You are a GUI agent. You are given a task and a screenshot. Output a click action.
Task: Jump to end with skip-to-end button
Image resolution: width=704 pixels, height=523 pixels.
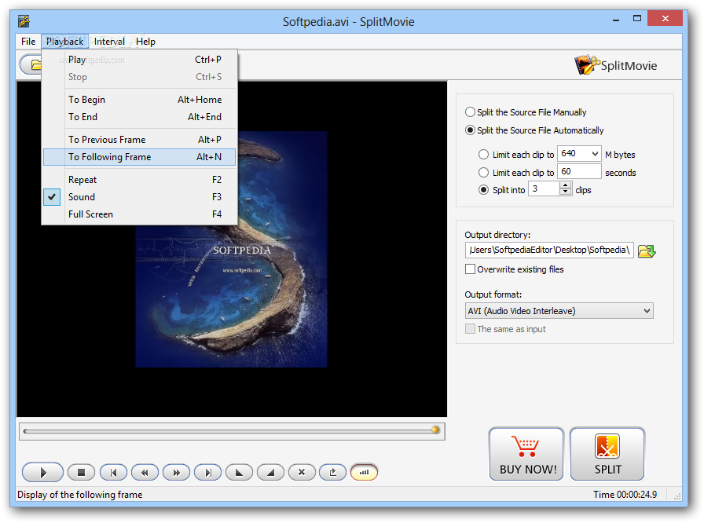coord(207,472)
